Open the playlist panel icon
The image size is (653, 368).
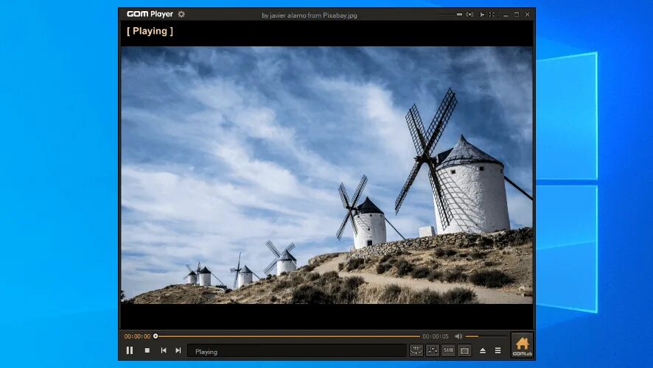coord(497,350)
